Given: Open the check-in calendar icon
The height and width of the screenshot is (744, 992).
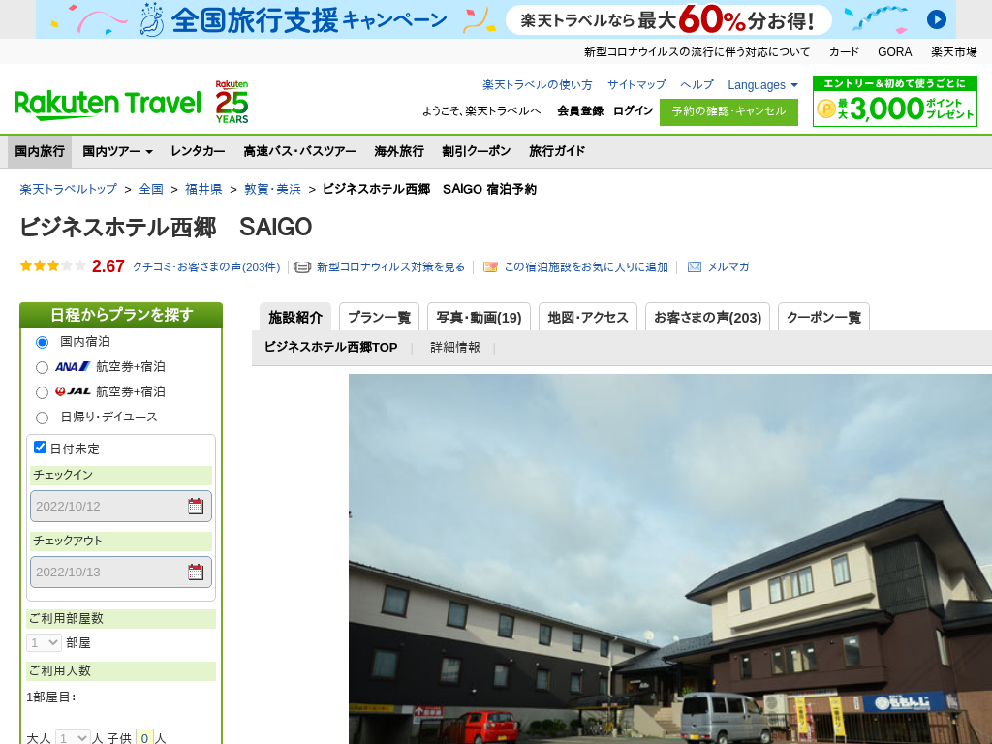Looking at the screenshot, I should pos(196,506).
